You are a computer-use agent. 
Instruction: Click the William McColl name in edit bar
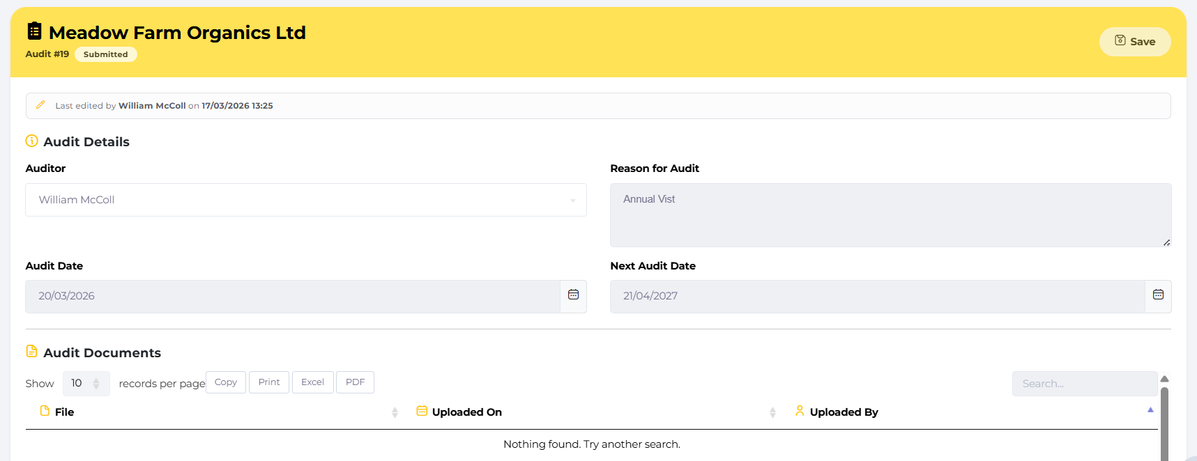(x=152, y=106)
